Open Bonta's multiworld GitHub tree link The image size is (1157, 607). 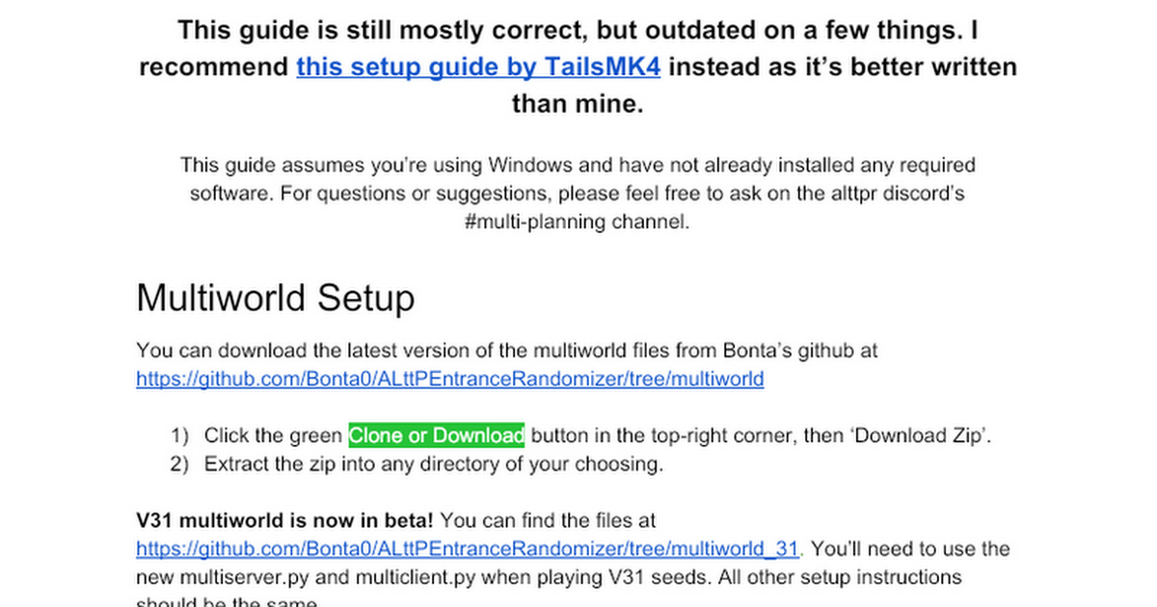tap(449, 380)
